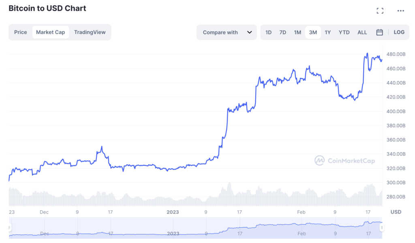Select the Market Cap tab
415x243 pixels.
[50, 32]
